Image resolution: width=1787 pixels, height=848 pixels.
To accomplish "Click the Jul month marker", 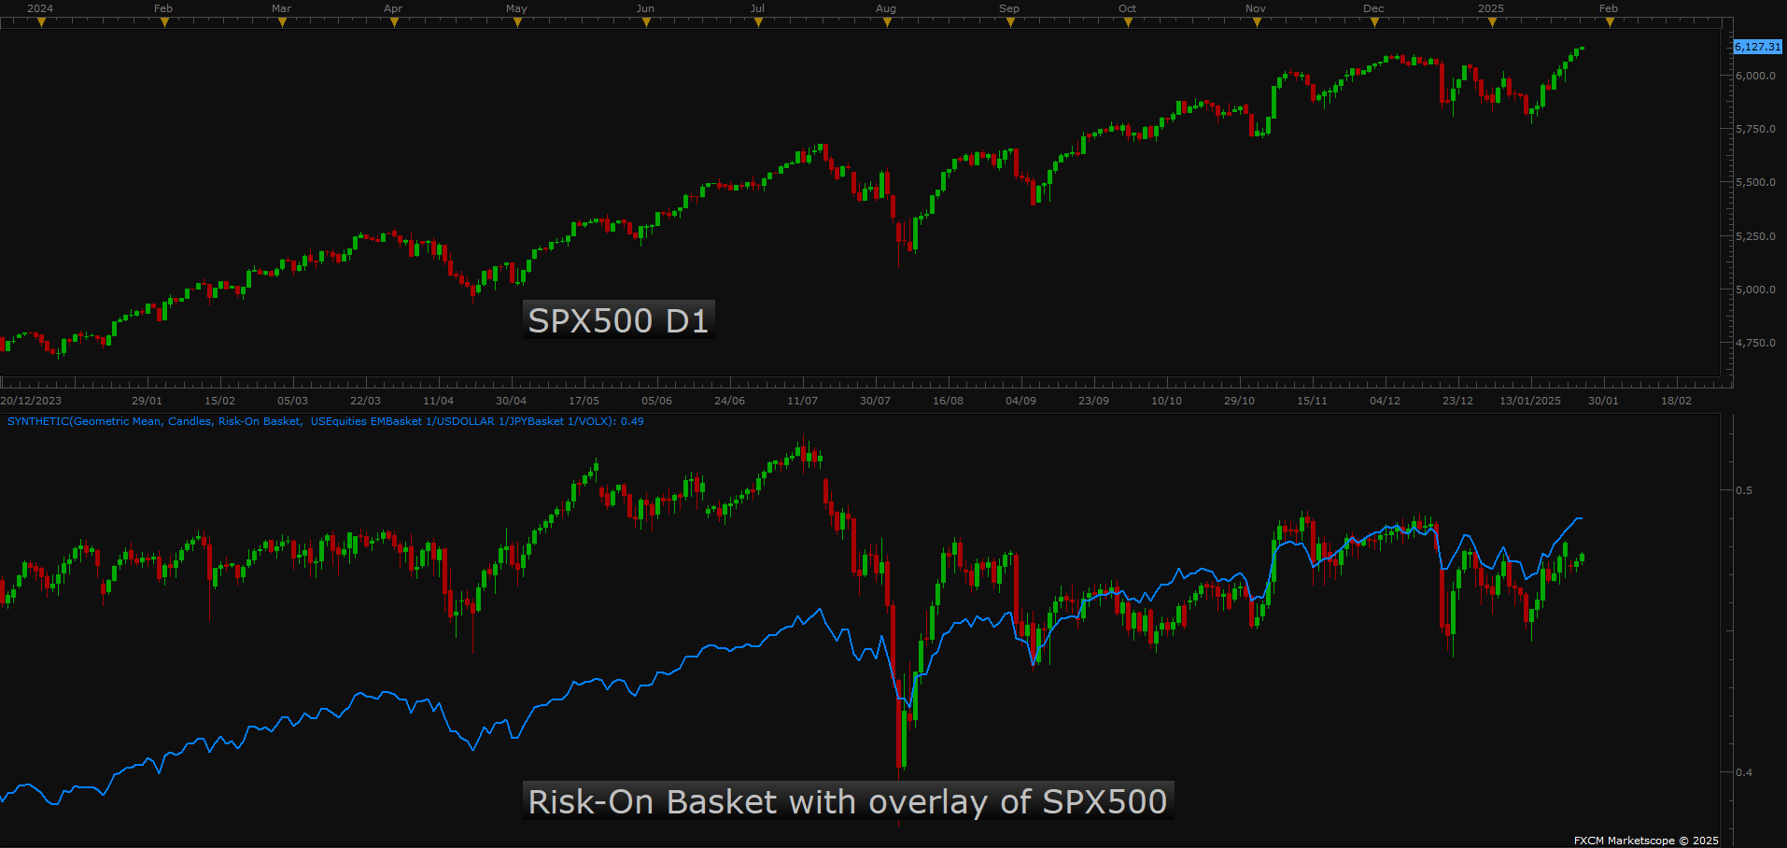I will point(758,22).
